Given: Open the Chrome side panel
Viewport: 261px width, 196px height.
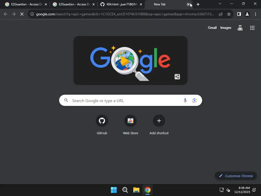Looking at the screenshot, I should click(239, 14).
